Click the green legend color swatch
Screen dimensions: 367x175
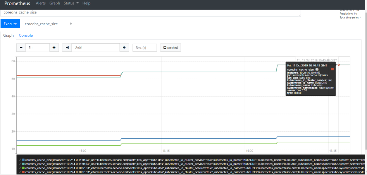23,168
